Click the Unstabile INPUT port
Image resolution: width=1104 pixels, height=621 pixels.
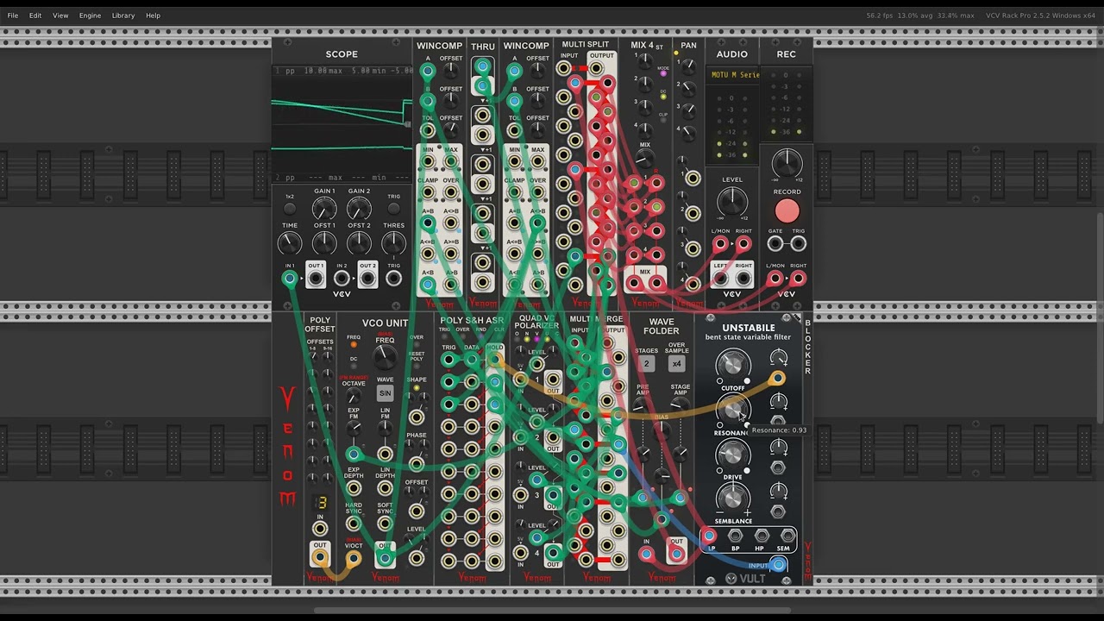tap(778, 565)
